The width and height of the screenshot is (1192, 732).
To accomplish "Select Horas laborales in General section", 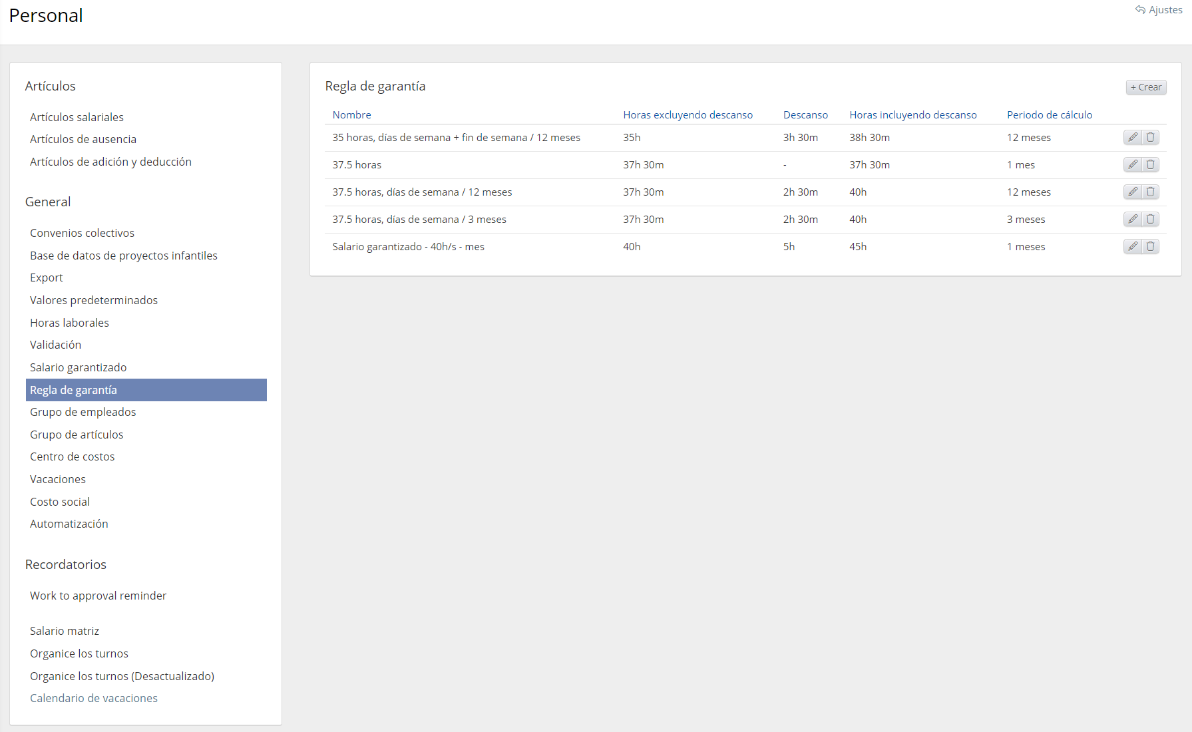I will pyautogui.click(x=69, y=323).
